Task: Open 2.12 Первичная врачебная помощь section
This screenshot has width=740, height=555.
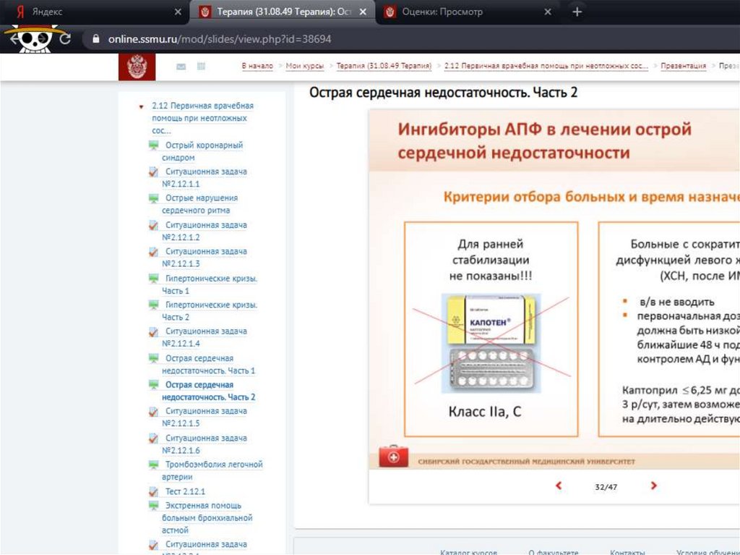Action: (x=202, y=118)
